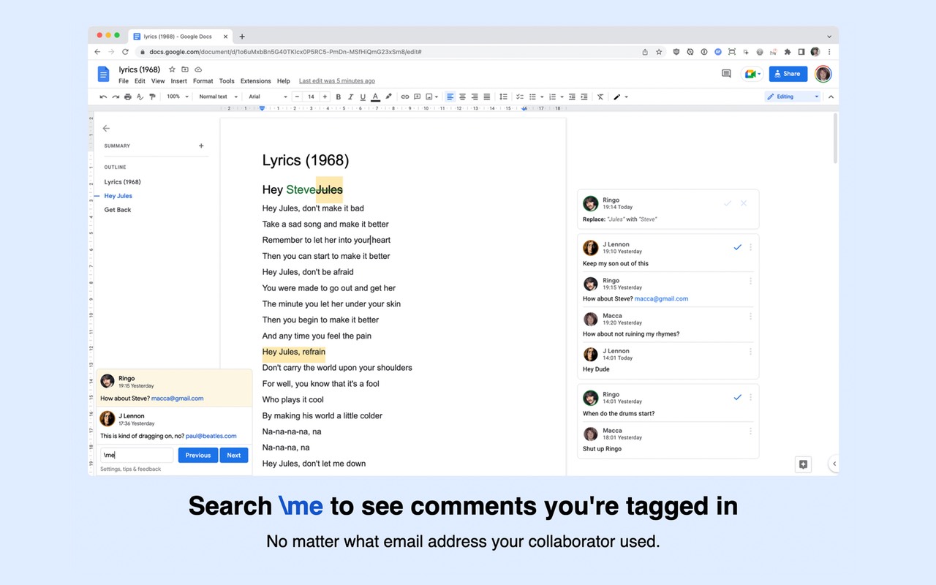Increase font size with plus button
The width and height of the screenshot is (936, 585).
point(324,97)
